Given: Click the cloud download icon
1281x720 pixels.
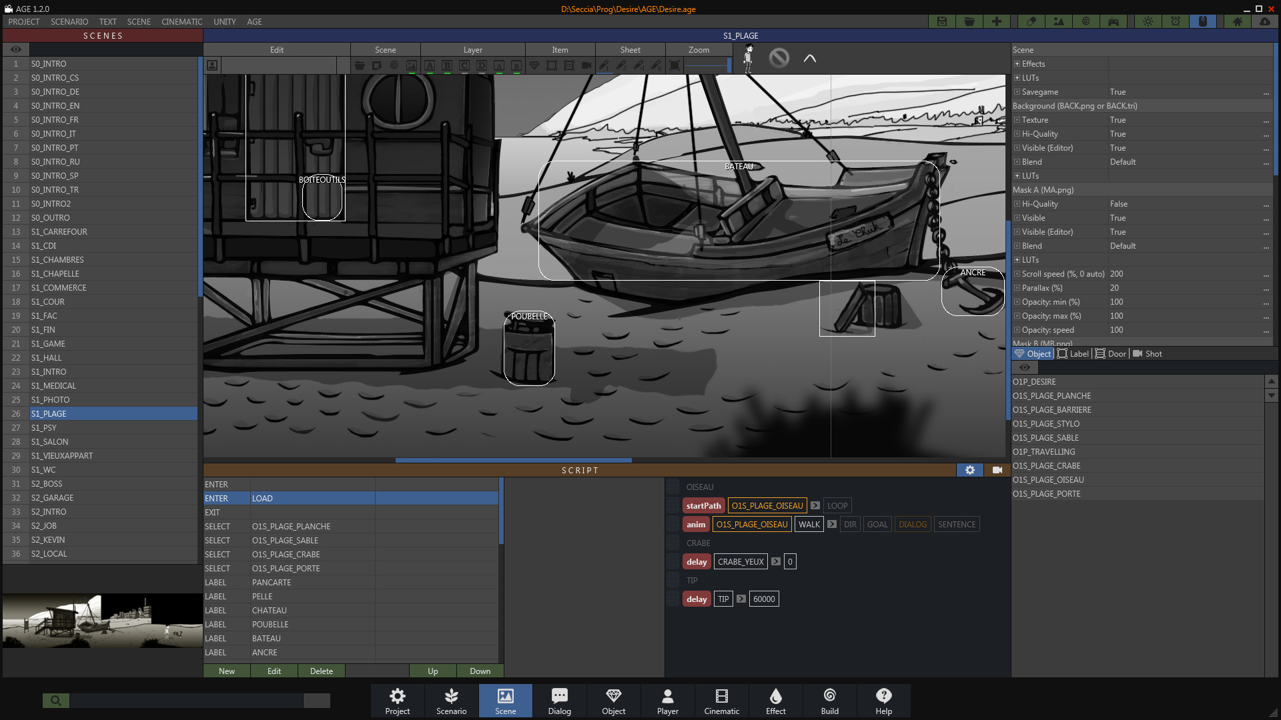Looking at the screenshot, I should click(x=1264, y=21).
